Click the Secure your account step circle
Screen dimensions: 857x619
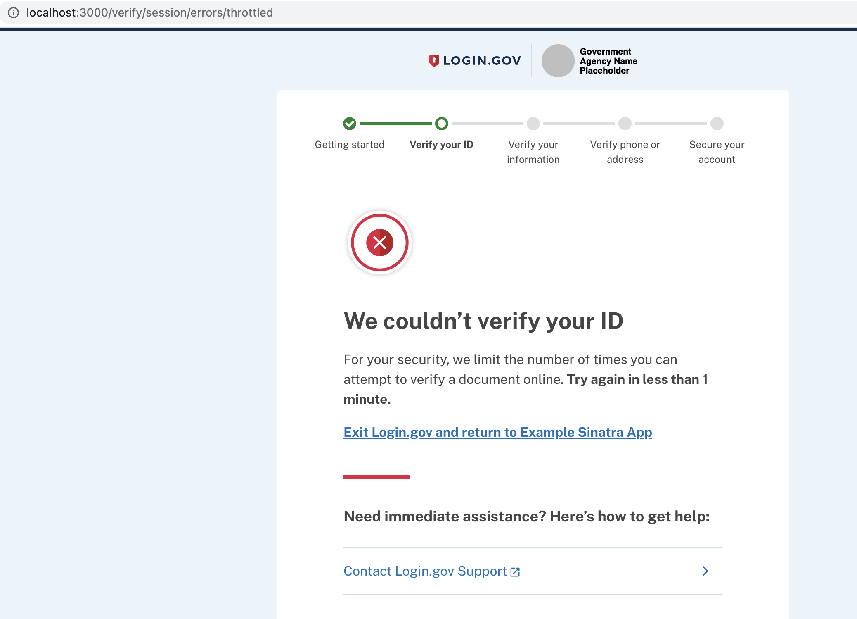tap(717, 124)
